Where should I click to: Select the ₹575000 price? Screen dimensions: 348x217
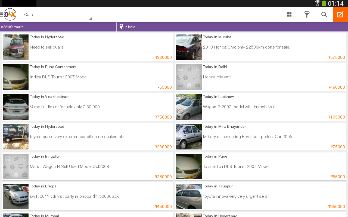tap(337, 58)
